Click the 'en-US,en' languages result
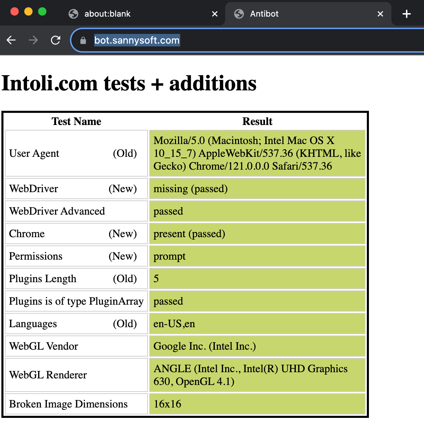This screenshot has width=424, height=430. coord(257,324)
